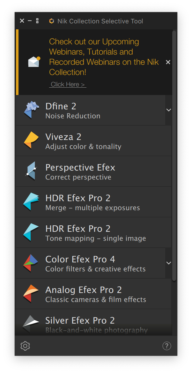Open the settings gear at the bottom

(25, 346)
